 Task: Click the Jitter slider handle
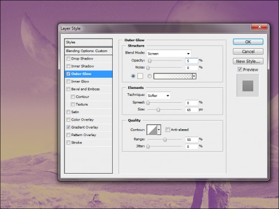148,146
